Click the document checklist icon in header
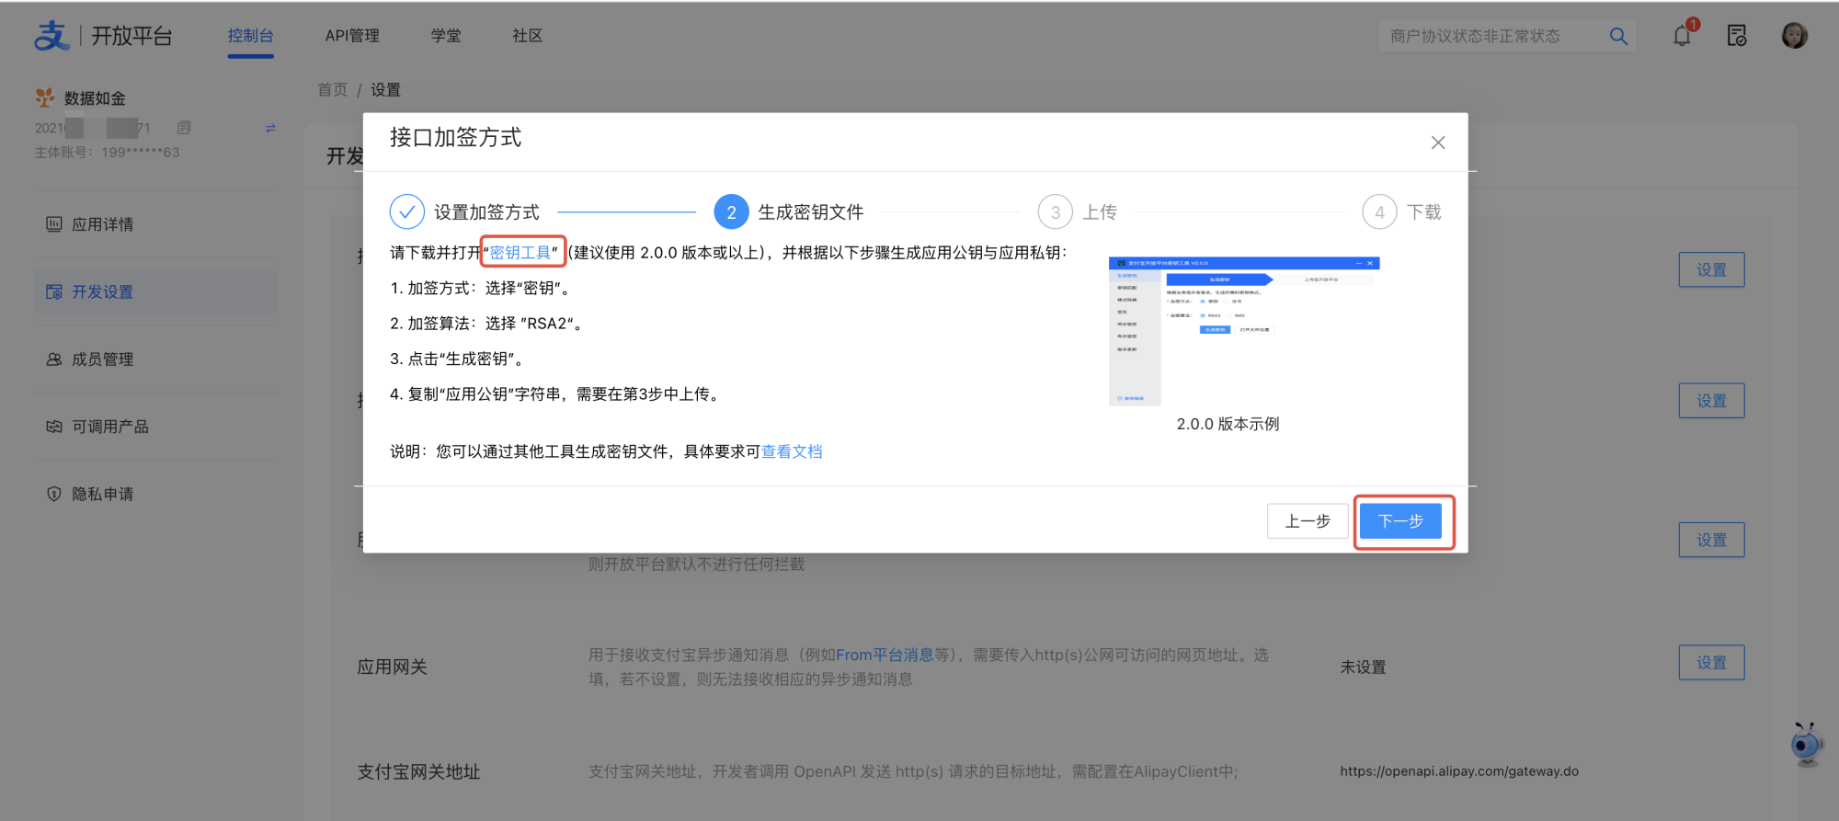Viewport: 1839px width, 821px height. (1737, 36)
